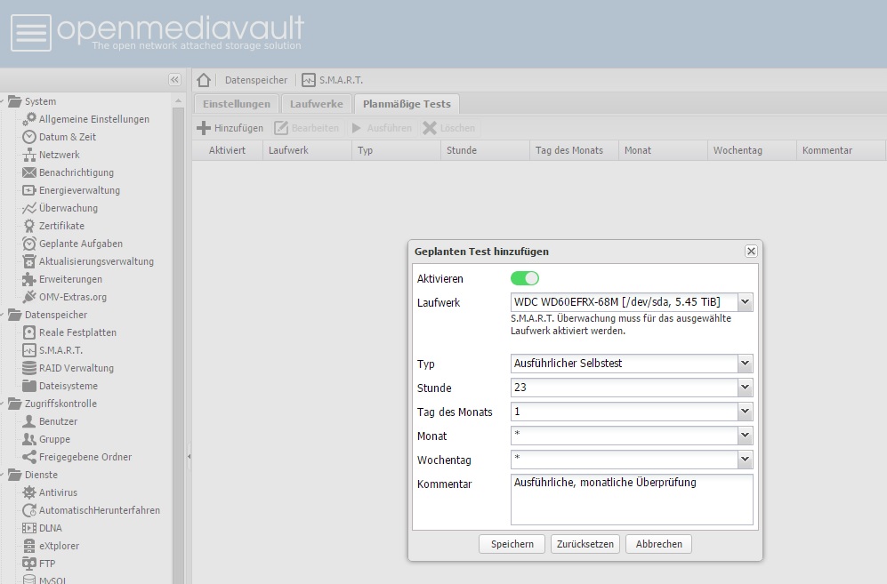The height and width of the screenshot is (584, 887).
Task: Open Reale Festplatten disk icon
Action: click(x=29, y=332)
